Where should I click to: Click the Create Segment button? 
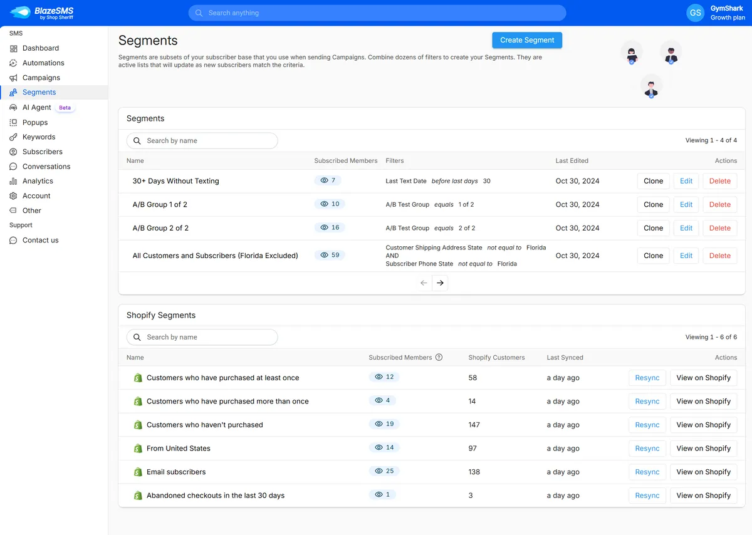tap(527, 39)
